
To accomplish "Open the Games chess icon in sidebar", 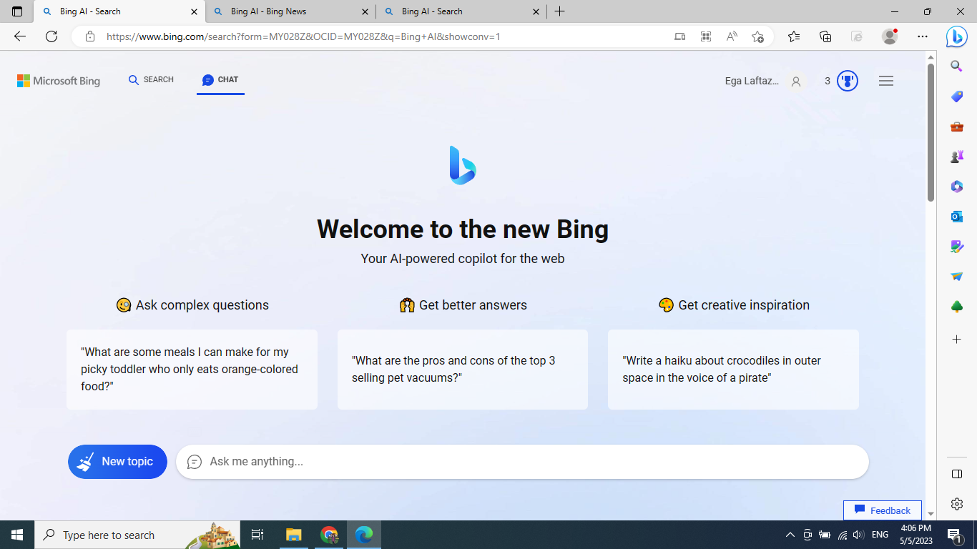I will click(956, 157).
